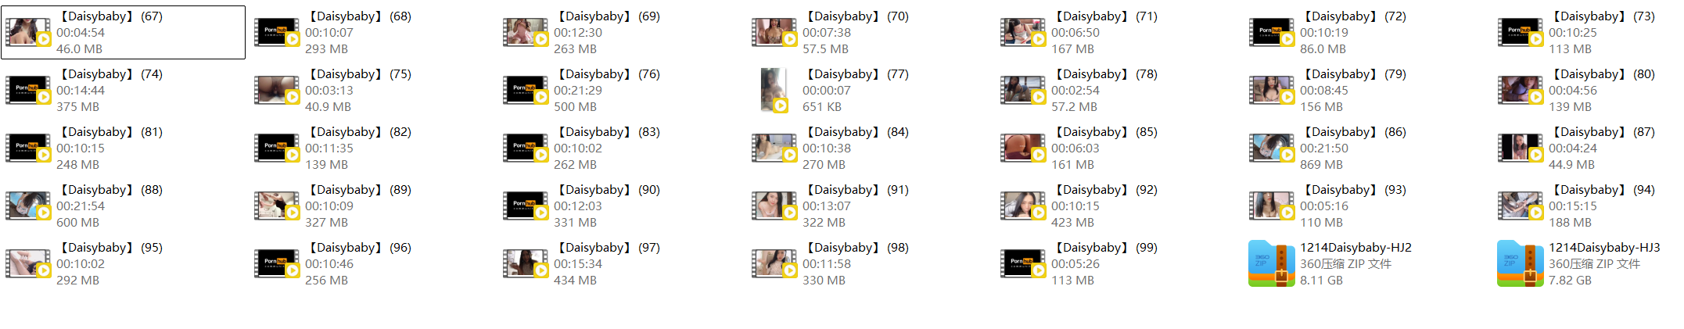
Task: Click the video icon for file (81)
Action: coord(28,148)
